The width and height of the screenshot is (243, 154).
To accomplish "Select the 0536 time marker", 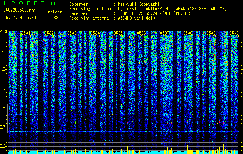I will [x=141, y=33].
